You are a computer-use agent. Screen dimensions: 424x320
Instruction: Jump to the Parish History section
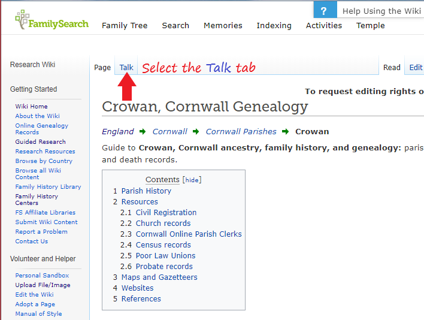click(146, 191)
